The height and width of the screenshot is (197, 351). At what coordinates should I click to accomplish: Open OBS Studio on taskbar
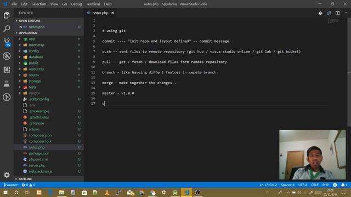click(197, 192)
